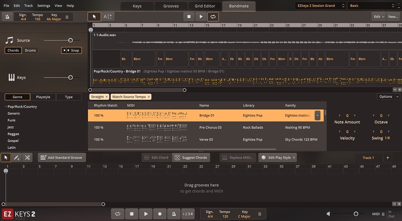Image resolution: width=402 pixels, height=221 pixels.
Task: Toggle the 1234 count-in button
Action: 188,214
